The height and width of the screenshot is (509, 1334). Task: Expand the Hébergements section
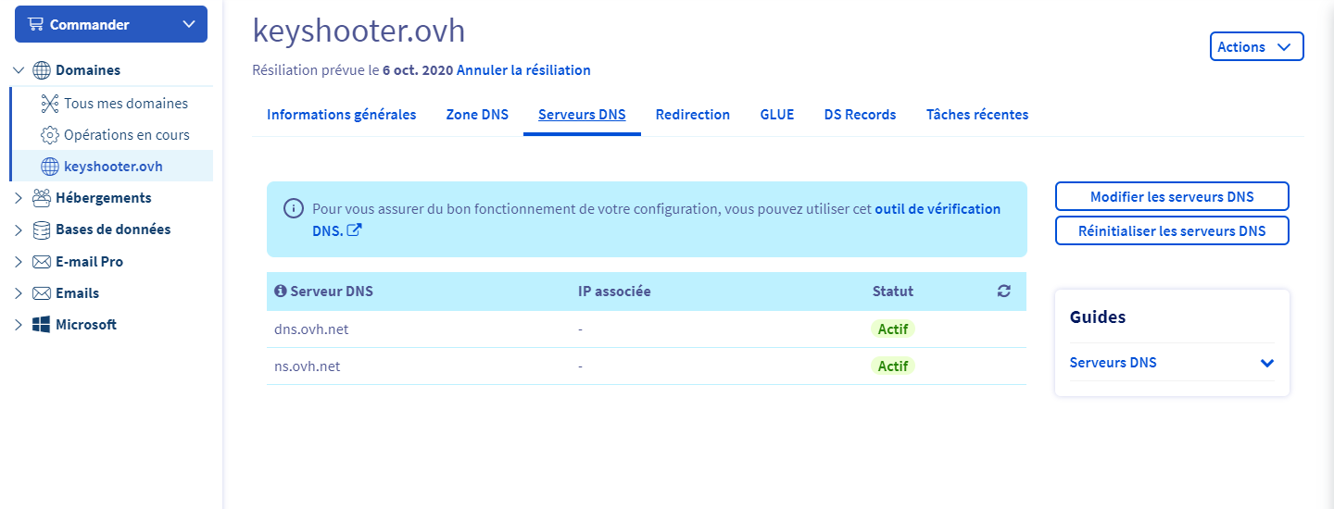click(19, 198)
